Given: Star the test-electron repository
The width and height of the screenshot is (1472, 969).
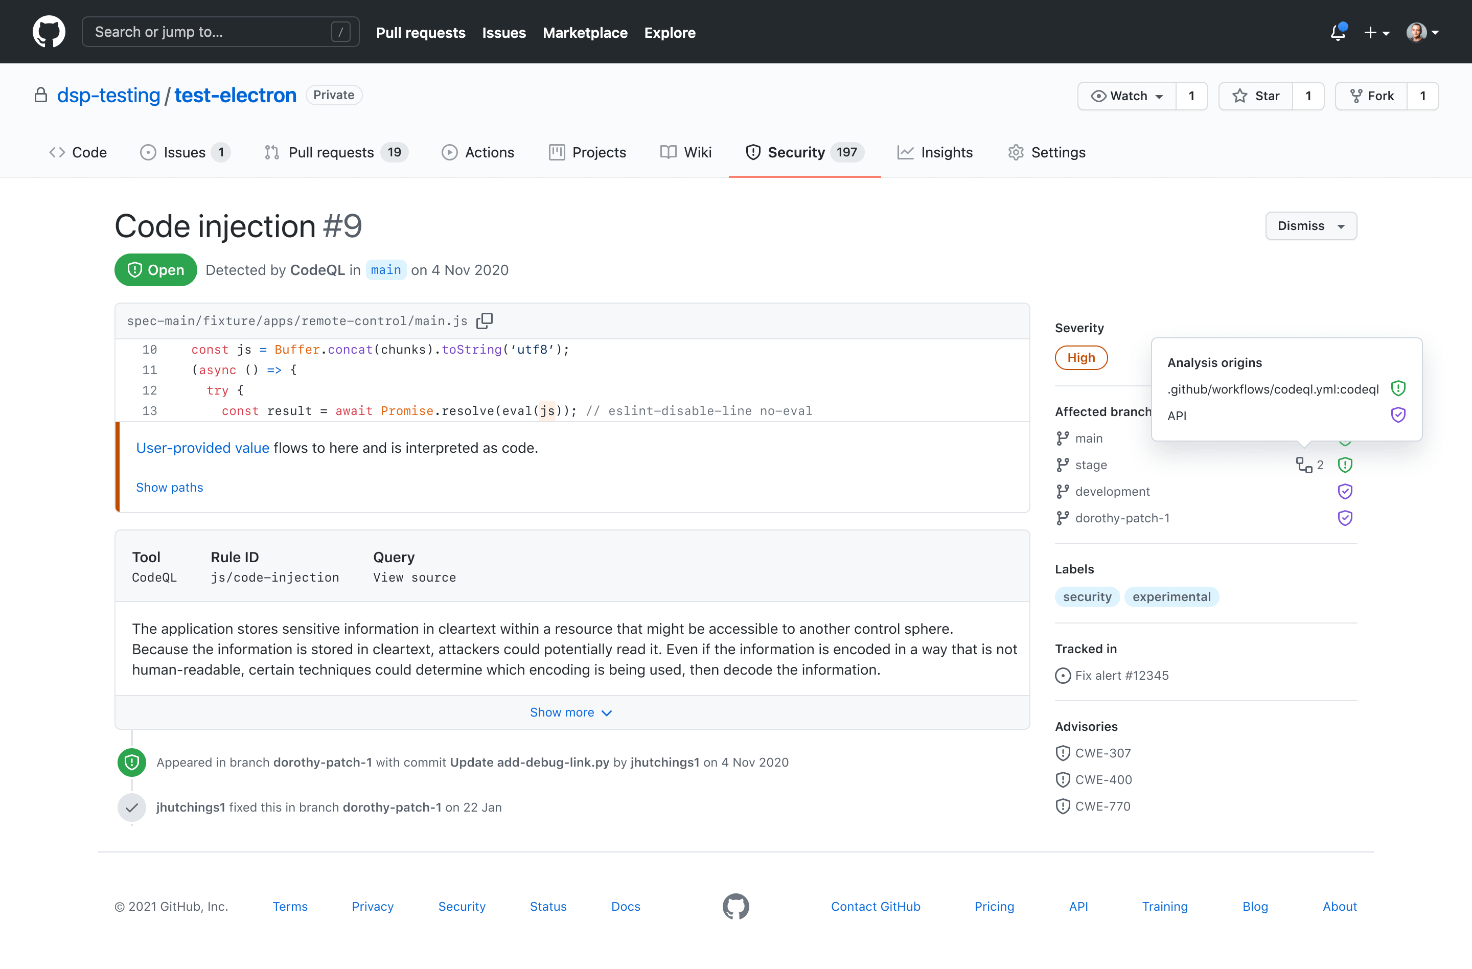Looking at the screenshot, I should pos(1255,96).
